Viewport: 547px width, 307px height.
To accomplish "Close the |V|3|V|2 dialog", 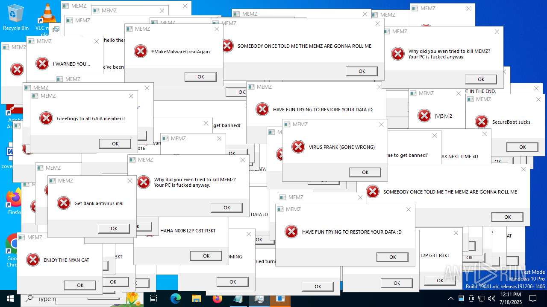I will coord(459,93).
